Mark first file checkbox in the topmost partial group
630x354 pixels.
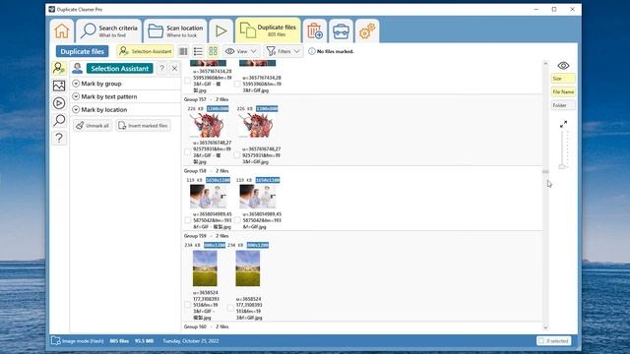point(188,81)
